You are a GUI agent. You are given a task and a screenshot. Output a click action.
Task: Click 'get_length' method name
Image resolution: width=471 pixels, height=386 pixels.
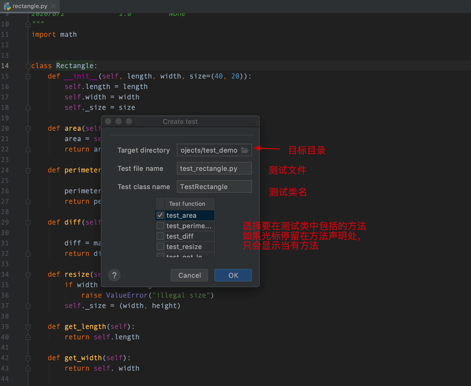pos(85,327)
